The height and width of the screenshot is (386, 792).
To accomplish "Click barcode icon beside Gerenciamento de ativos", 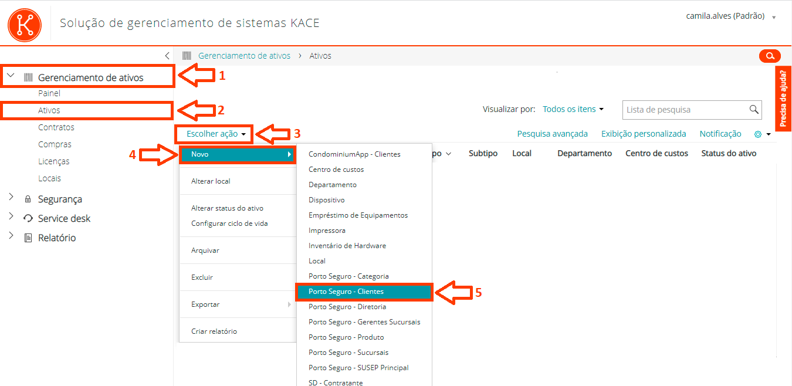I will click(x=28, y=77).
